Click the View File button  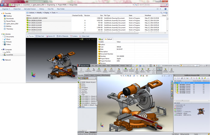pyautogui.click(x=50, y=9)
